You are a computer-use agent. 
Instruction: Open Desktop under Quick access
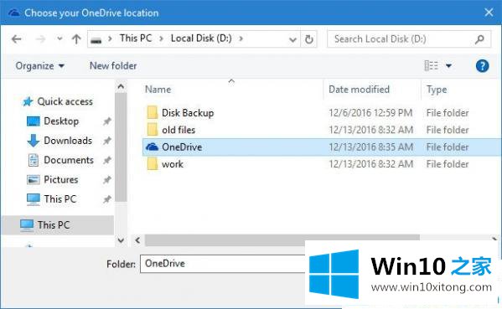pos(61,121)
